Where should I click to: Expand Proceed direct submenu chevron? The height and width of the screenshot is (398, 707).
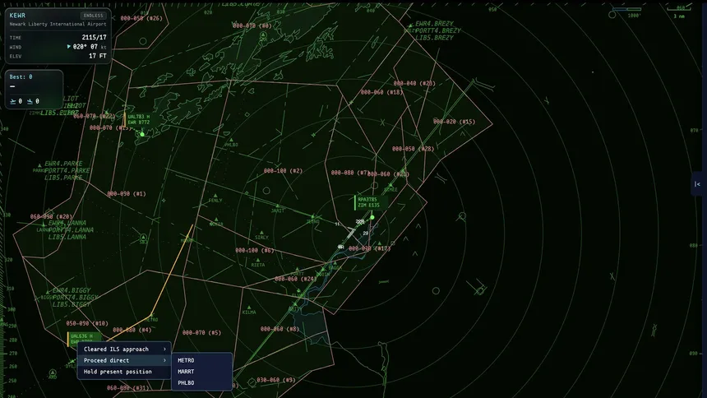164,360
